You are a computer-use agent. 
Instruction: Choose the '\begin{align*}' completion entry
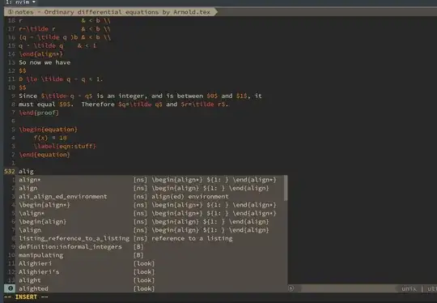(151, 205)
